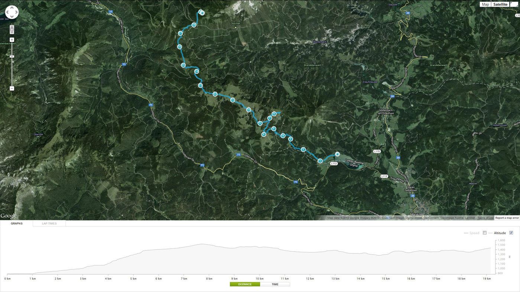Viewport: 520px width, 292px height.
Task: Toggle fullscreen map via corner-arrows icon
Action: [x=515, y=4]
